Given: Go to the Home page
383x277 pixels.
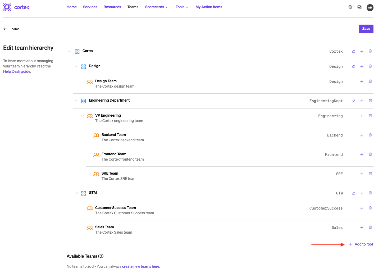Looking at the screenshot, I should pos(72,7).
